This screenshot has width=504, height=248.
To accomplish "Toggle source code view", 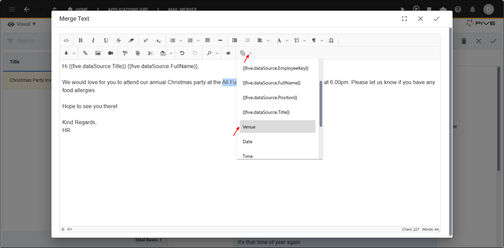I will pos(66,40).
